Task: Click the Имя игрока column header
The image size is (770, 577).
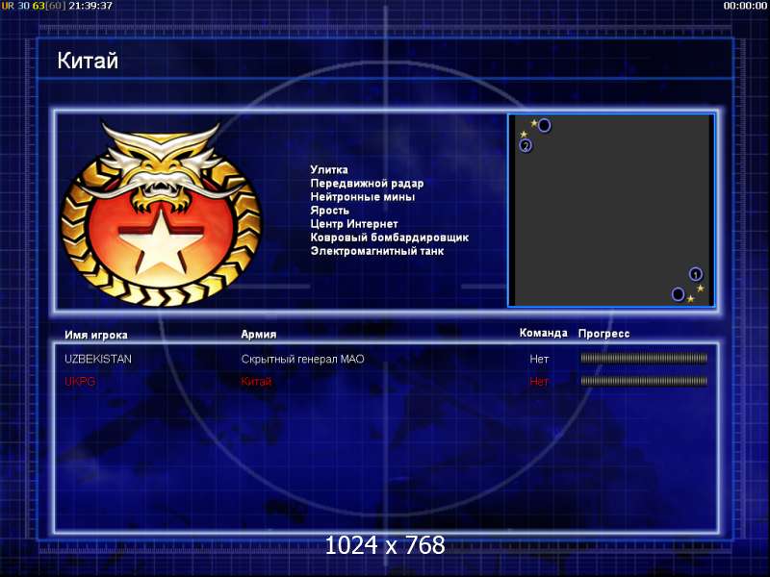Action: [x=96, y=335]
